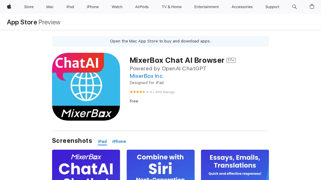Open the Mac navigation link
This screenshot has width=321, height=180.
(x=50, y=7)
